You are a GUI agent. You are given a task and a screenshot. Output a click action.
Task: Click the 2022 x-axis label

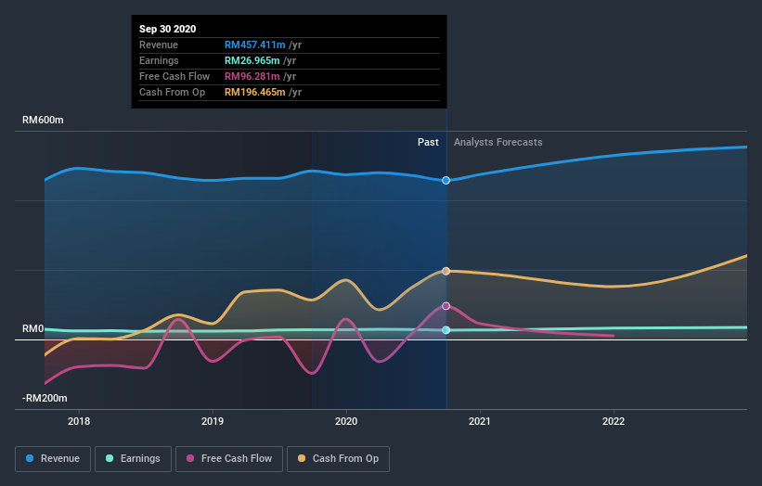tap(613, 421)
